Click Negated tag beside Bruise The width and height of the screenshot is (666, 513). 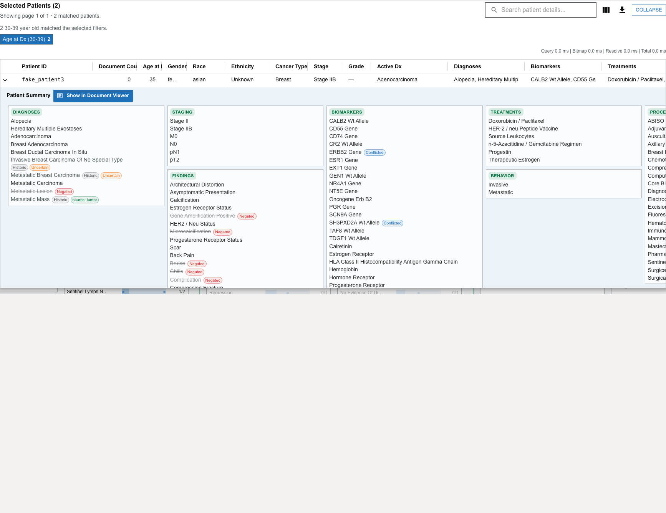pyautogui.click(x=197, y=264)
